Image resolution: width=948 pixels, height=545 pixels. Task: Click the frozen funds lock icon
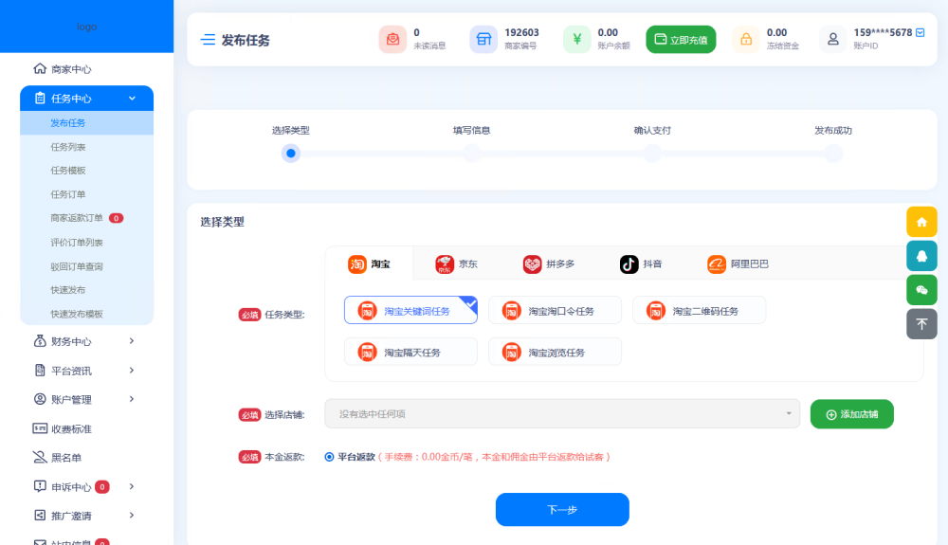[x=746, y=39]
